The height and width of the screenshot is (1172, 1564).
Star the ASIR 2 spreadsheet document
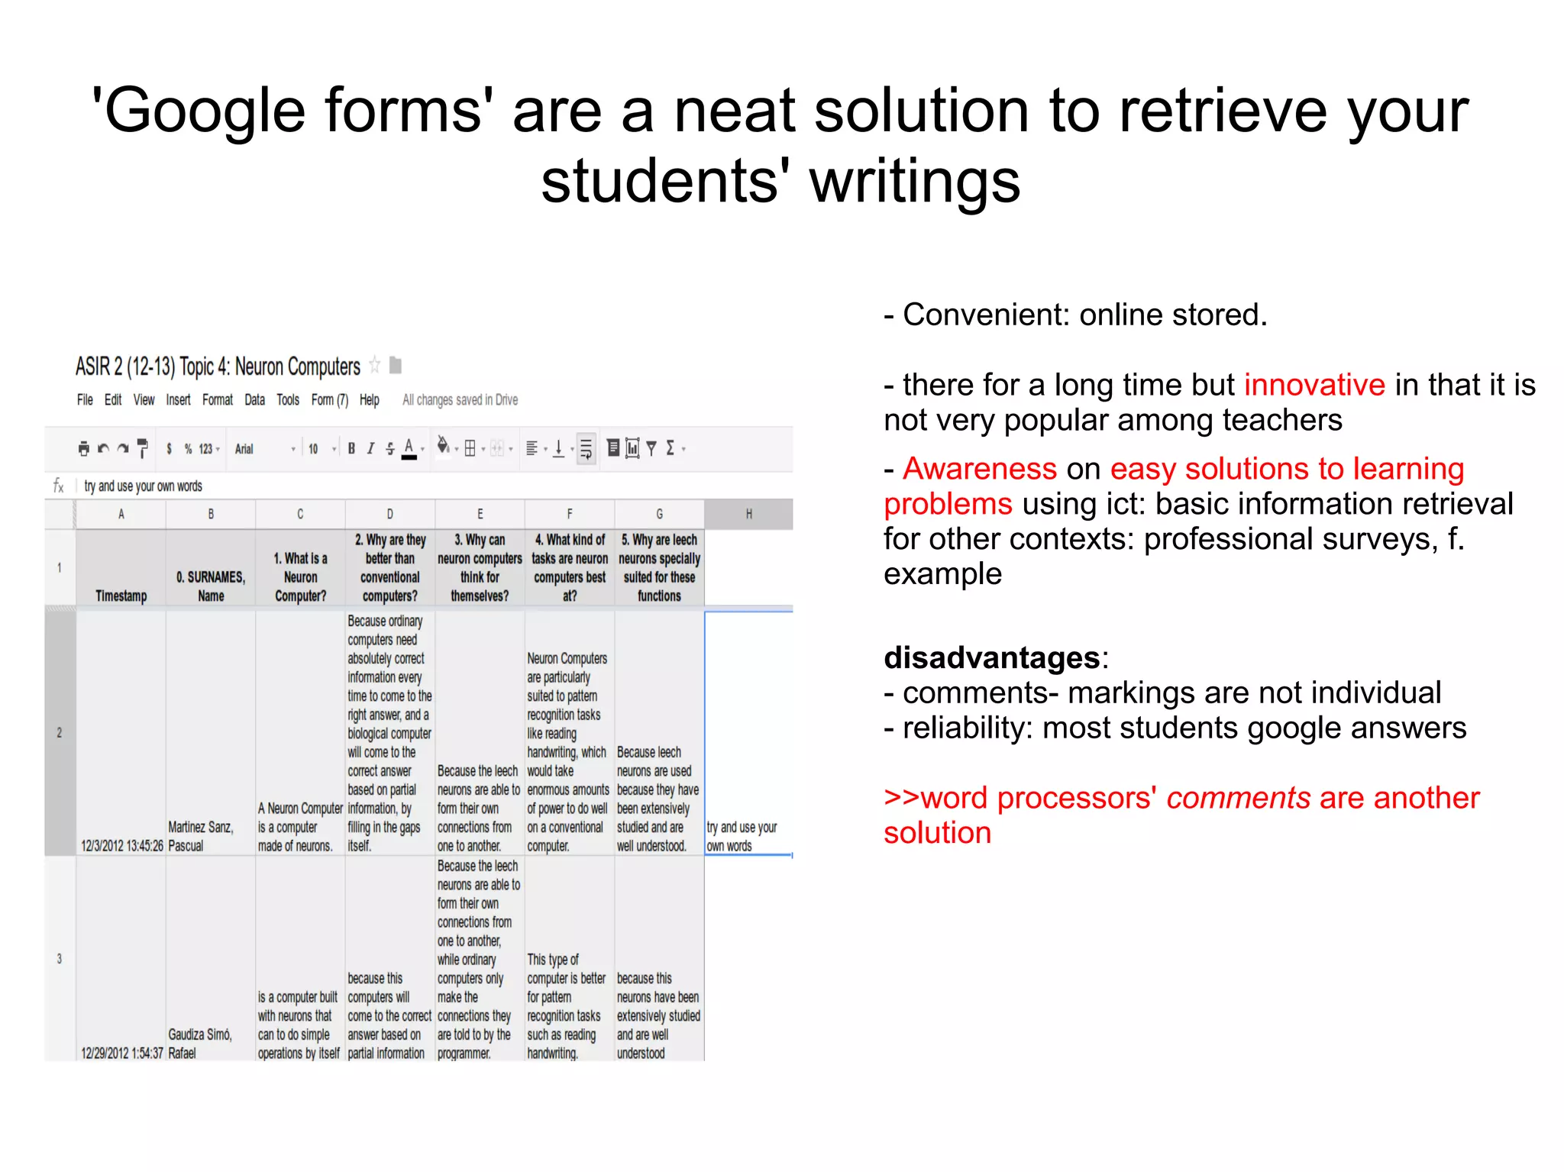click(x=374, y=365)
